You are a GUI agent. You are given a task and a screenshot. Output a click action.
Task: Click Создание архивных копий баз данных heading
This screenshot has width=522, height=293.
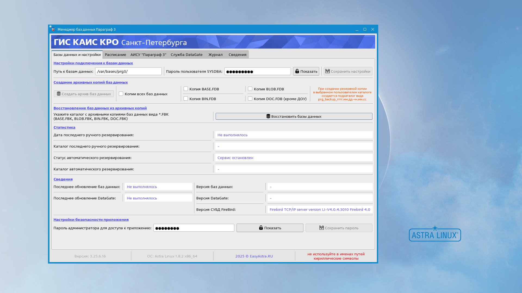click(x=91, y=82)
